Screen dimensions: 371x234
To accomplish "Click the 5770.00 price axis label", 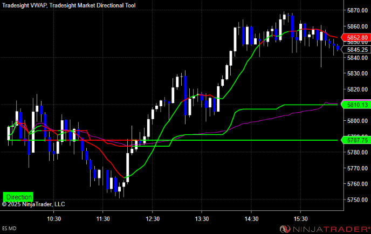I will point(358,168).
